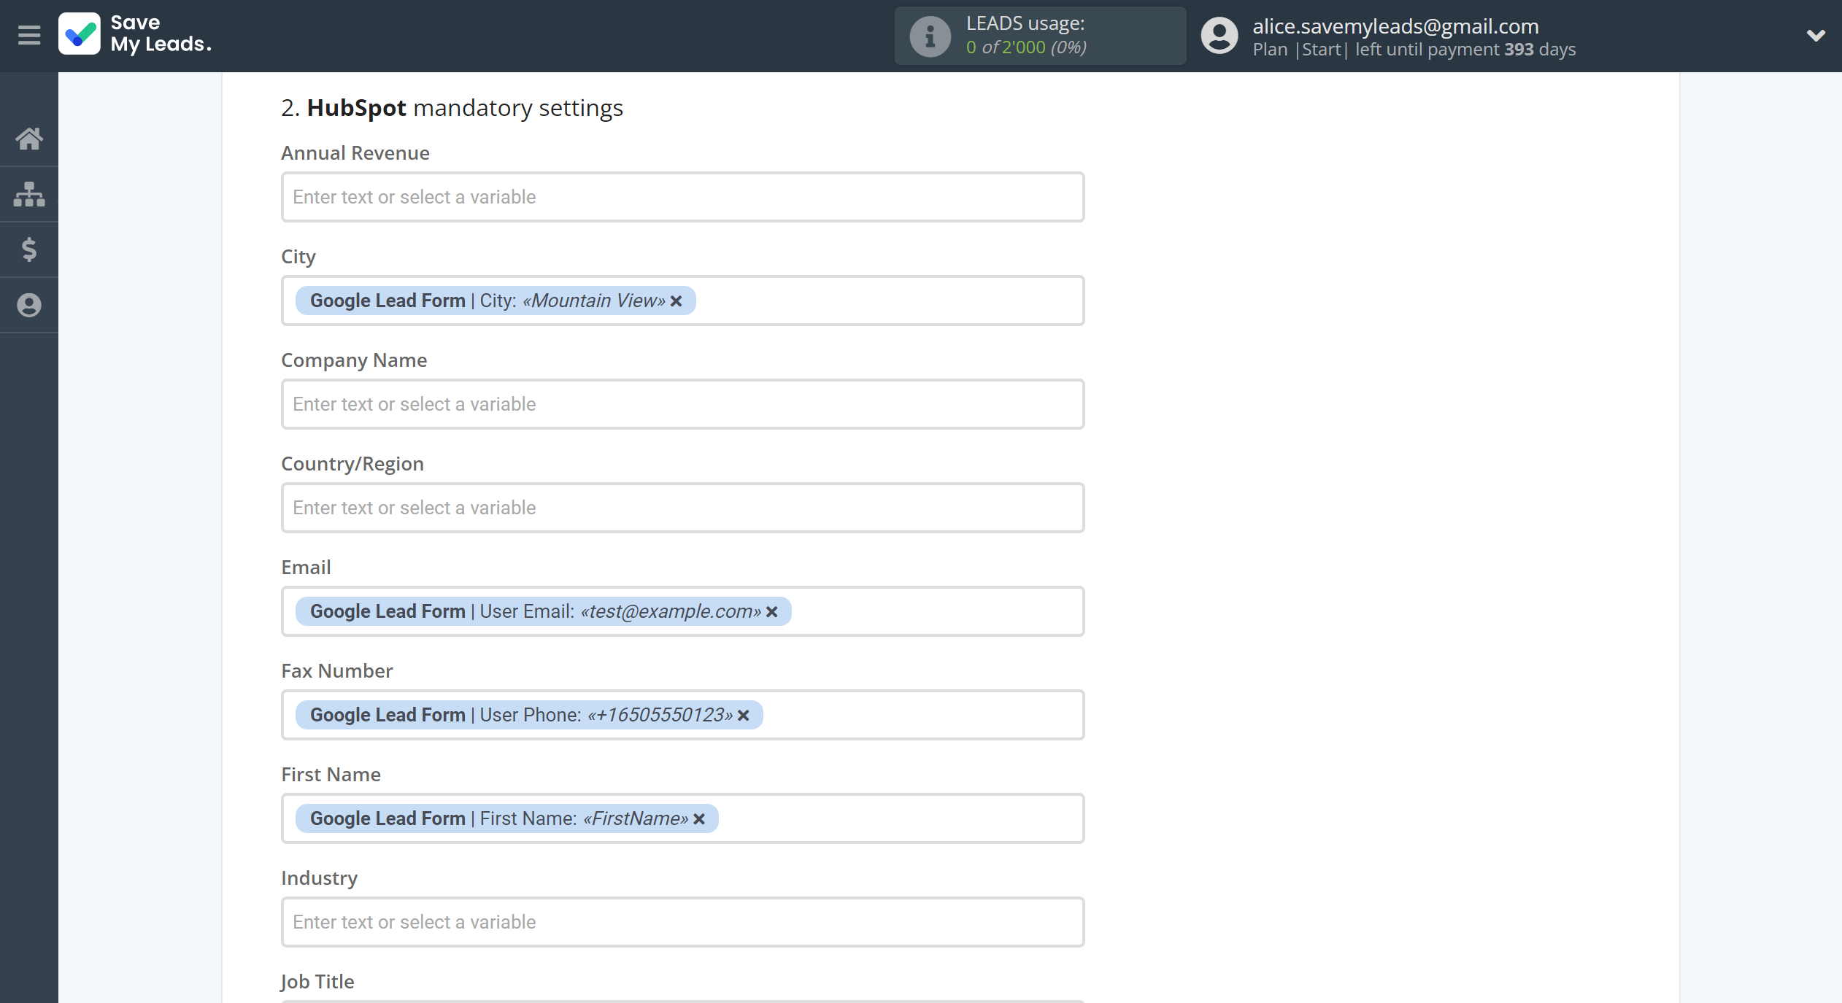Image resolution: width=1842 pixels, height=1003 pixels.
Task: Open the hamburger menu
Action: 29,35
